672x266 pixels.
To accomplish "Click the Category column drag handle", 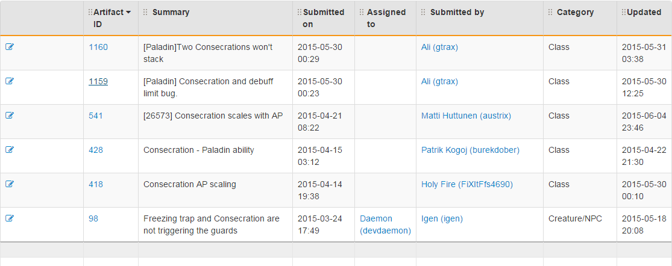I will 550,13.
